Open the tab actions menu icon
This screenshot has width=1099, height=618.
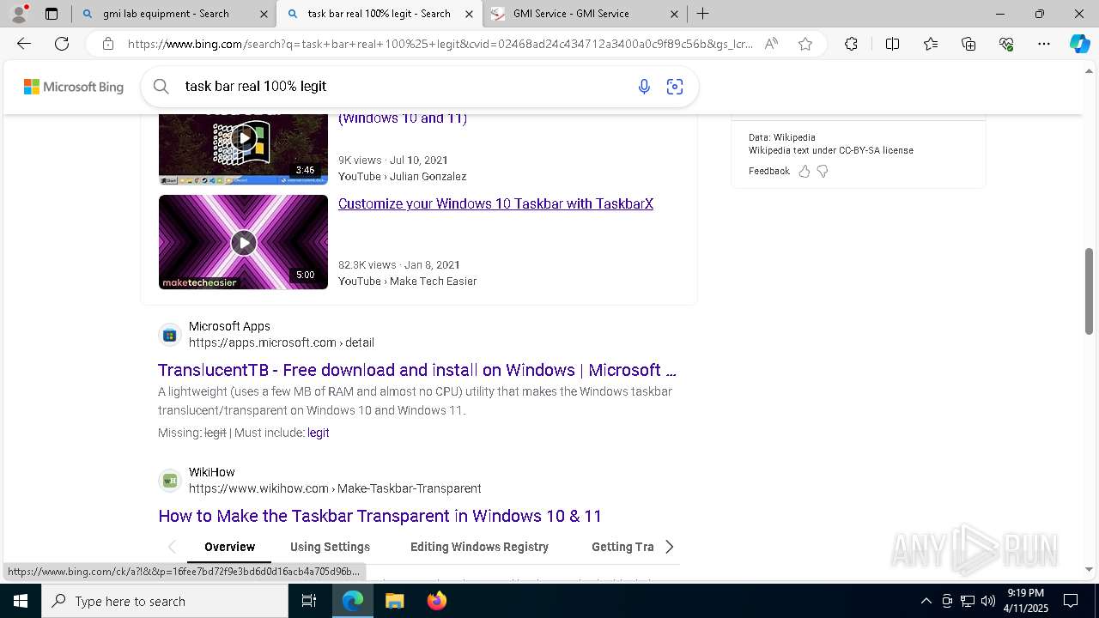52,14
